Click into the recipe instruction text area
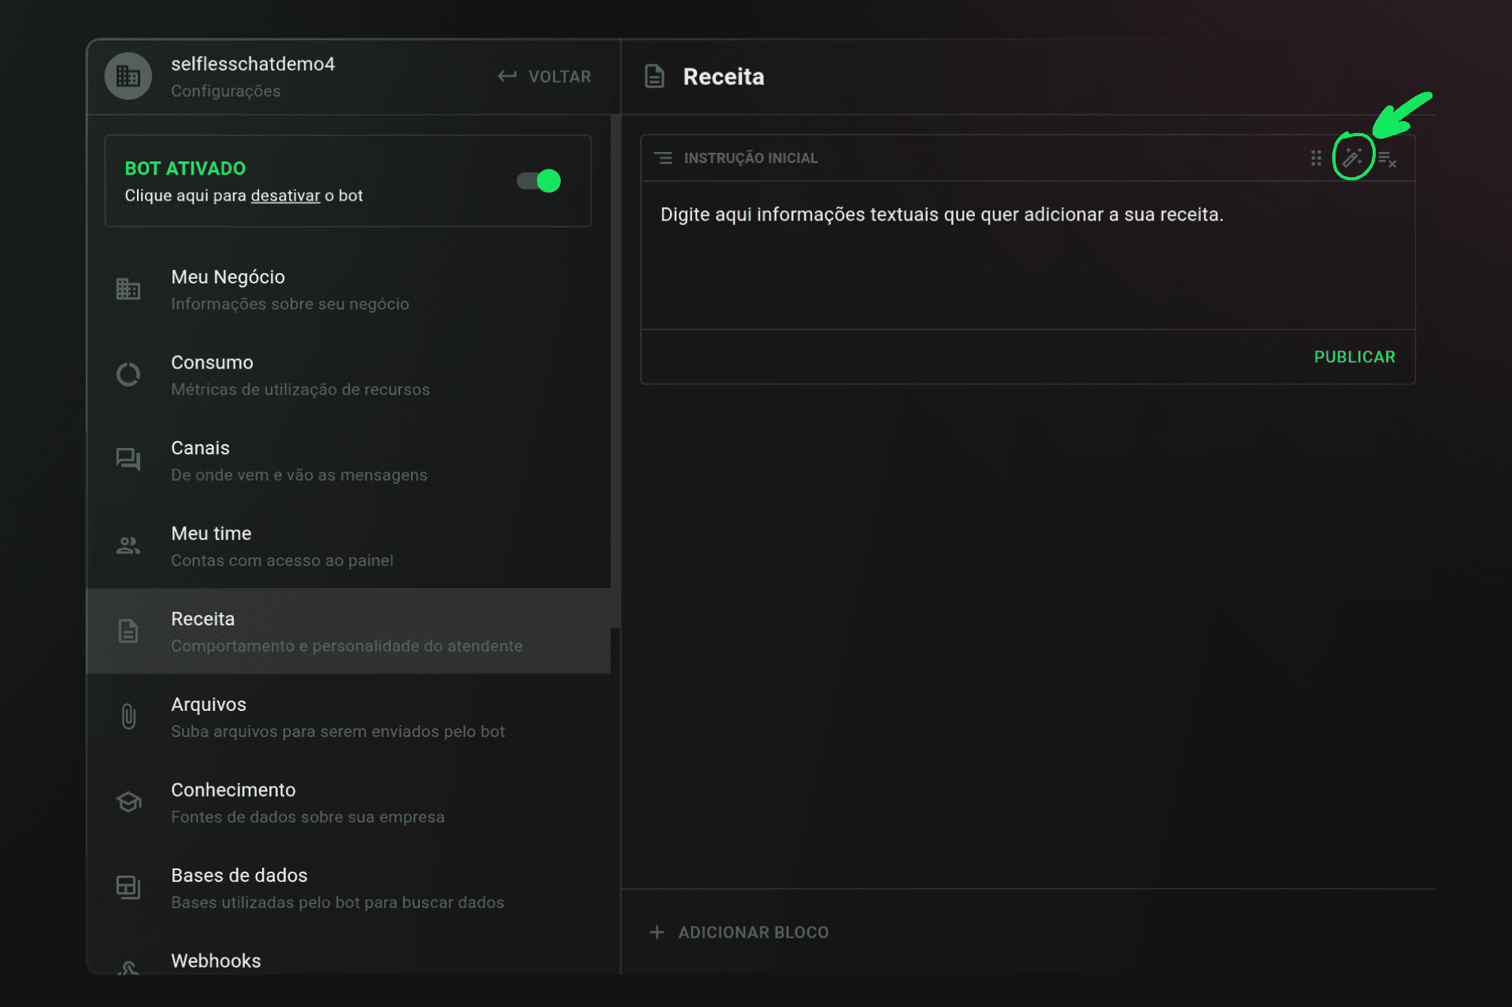1512x1007 pixels. click(1028, 255)
